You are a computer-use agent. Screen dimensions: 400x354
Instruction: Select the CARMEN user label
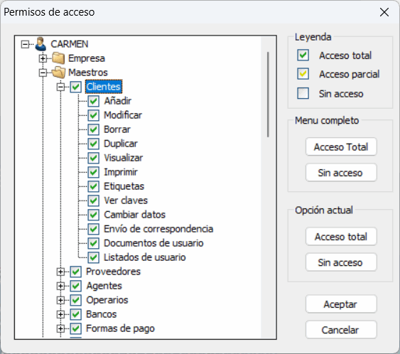click(70, 44)
